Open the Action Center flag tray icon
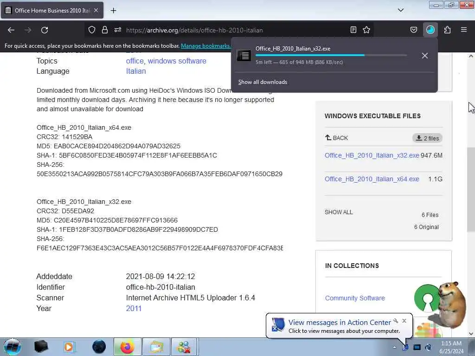This screenshot has height=356, width=475. click(x=405, y=348)
